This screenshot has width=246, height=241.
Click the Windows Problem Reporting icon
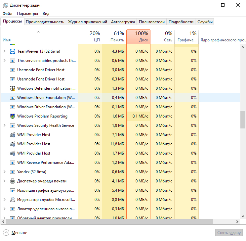pos(13,116)
